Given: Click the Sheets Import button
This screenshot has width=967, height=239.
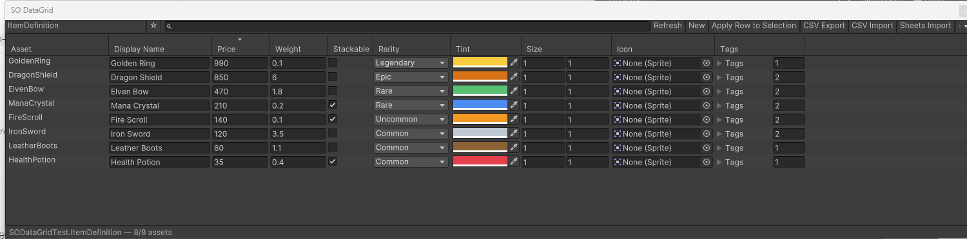Looking at the screenshot, I should coord(925,26).
